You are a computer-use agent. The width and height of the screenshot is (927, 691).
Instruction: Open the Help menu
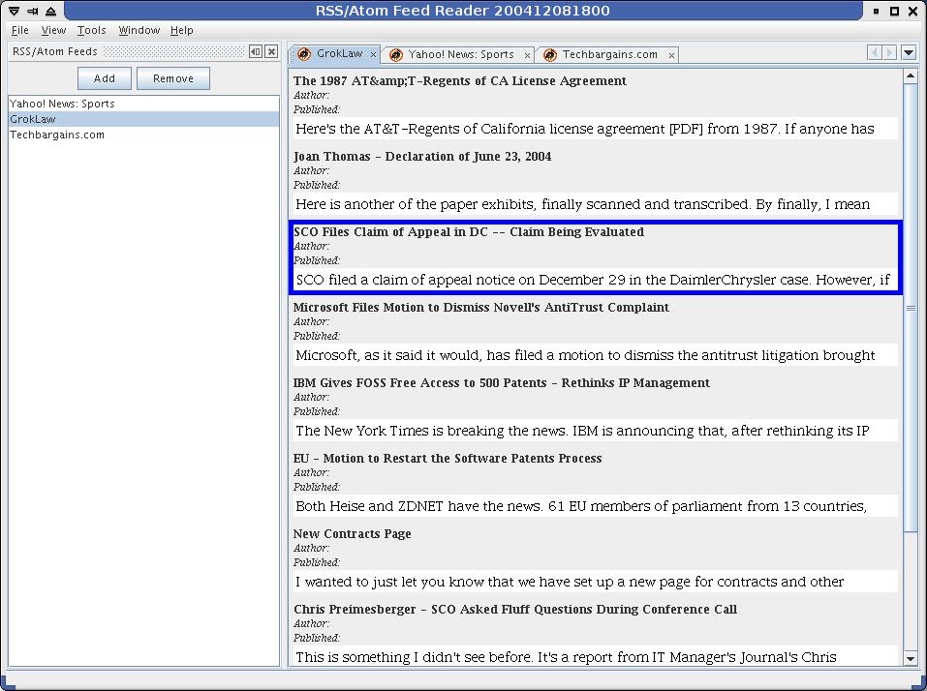tap(182, 30)
